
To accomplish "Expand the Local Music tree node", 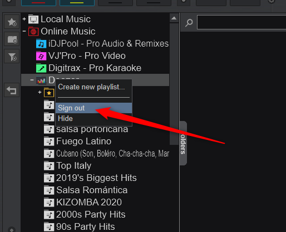I will coord(24,19).
